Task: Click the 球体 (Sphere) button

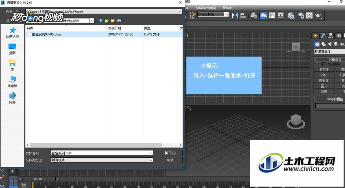Action: (x=324, y=75)
